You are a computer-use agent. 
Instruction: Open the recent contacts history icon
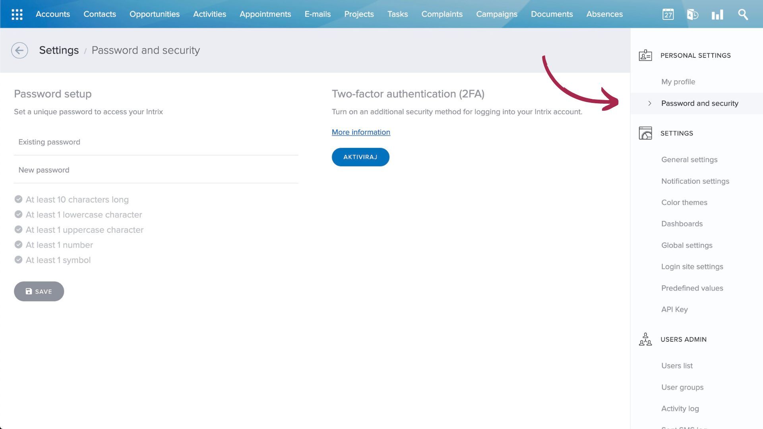[693, 14]
